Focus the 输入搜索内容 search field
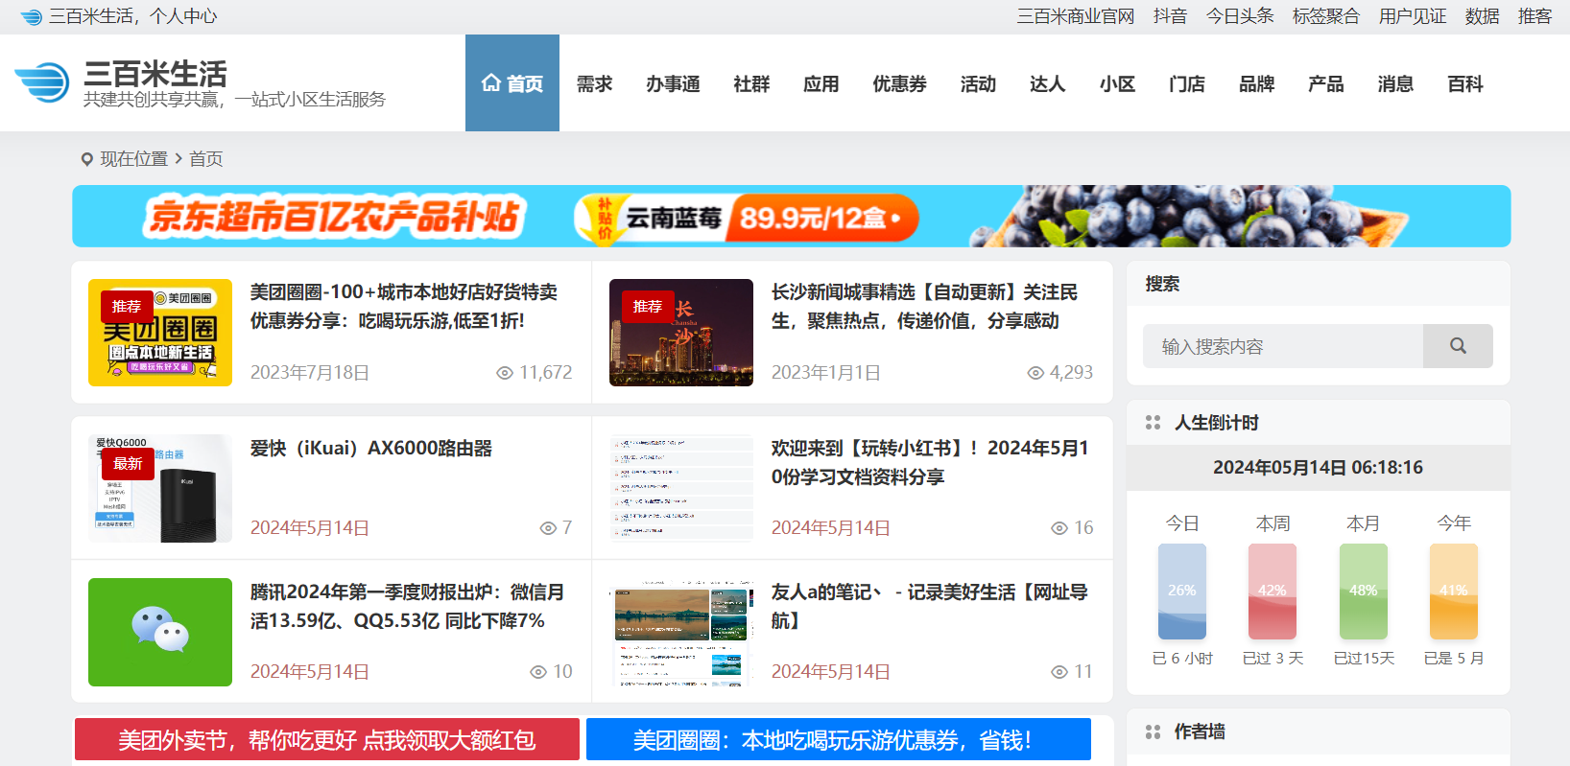 pos(1283,346)
